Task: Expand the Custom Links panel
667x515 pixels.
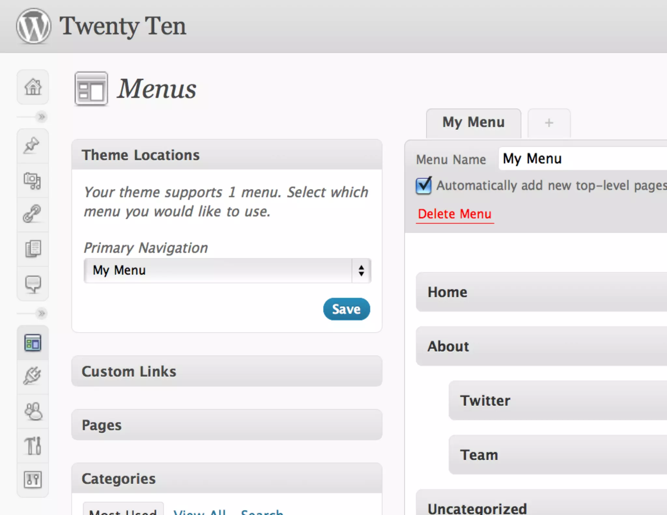Action: click(x=227, y=371)
